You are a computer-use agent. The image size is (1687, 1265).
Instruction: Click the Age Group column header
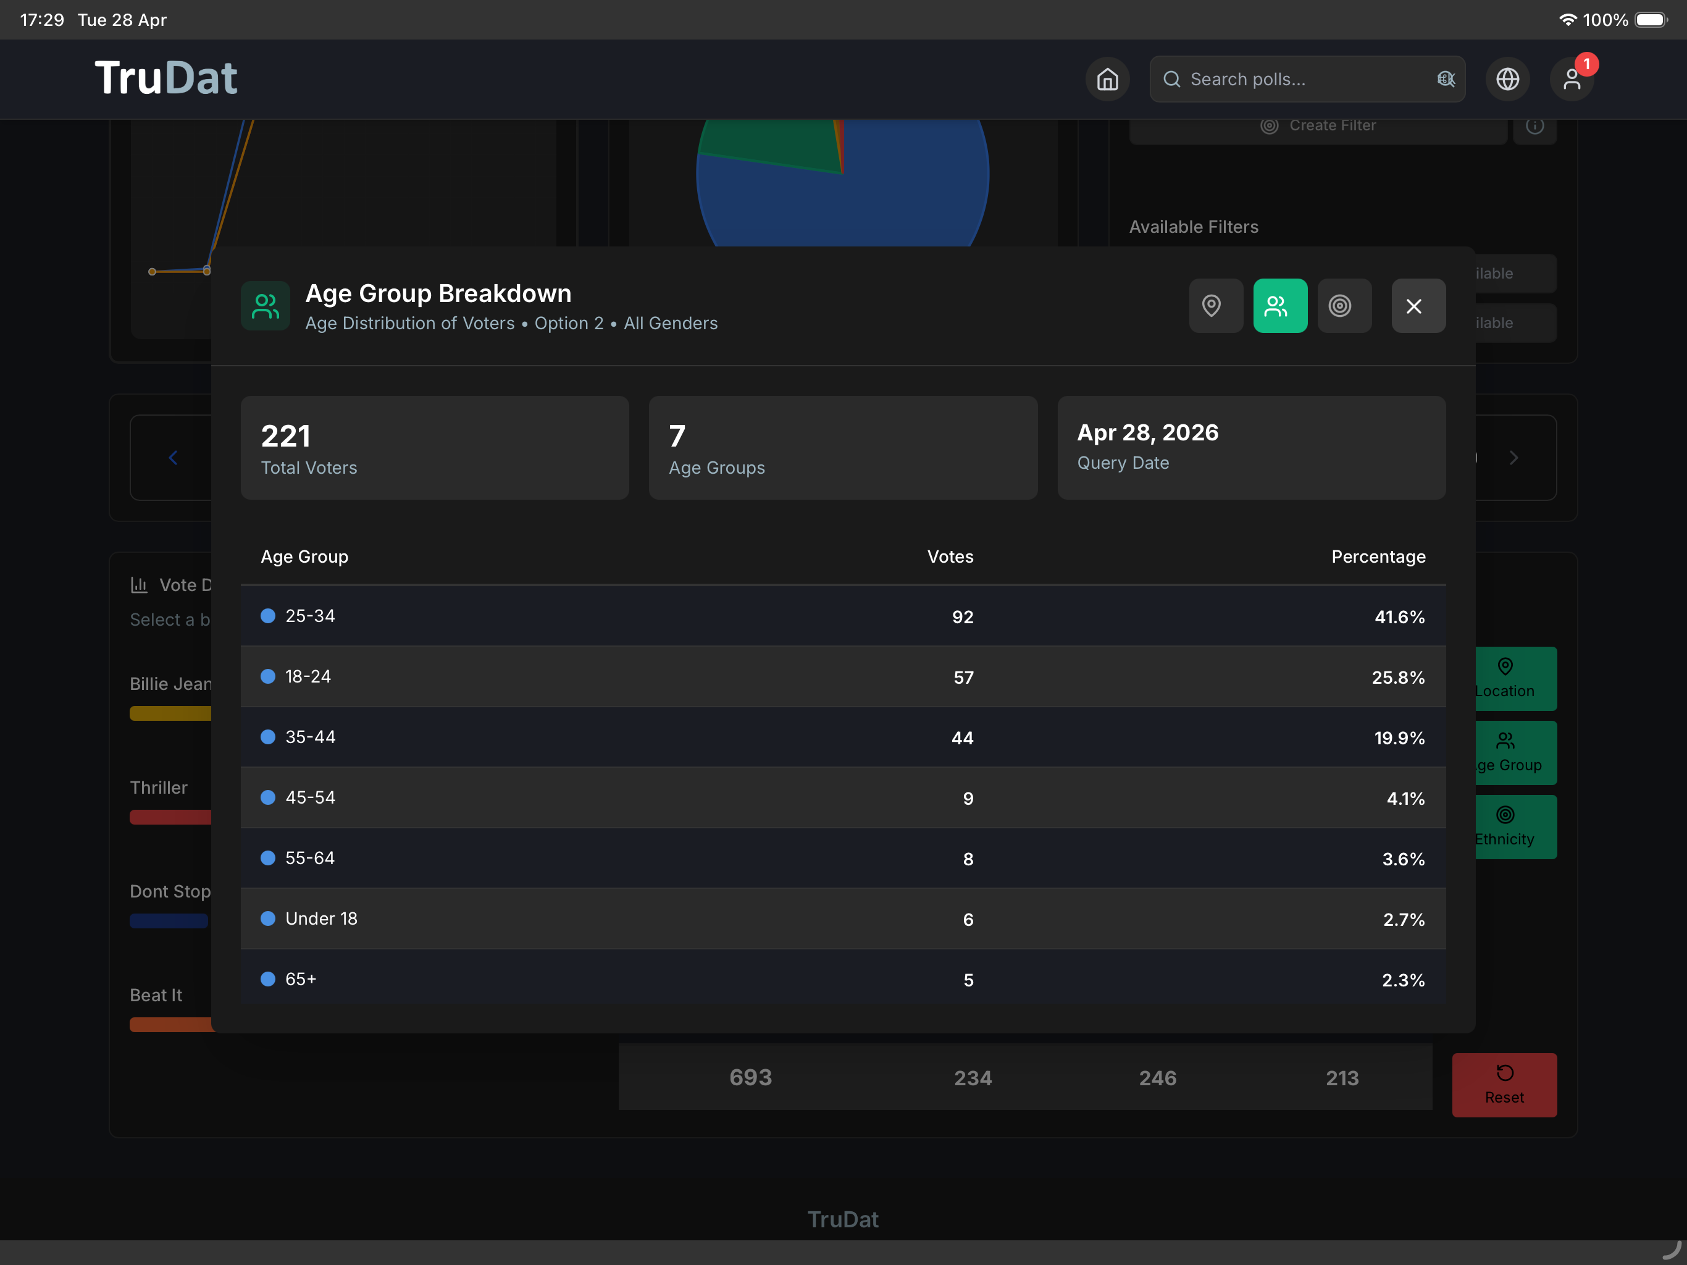click(x=304, y=557)
